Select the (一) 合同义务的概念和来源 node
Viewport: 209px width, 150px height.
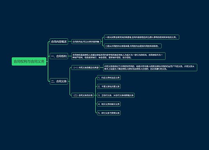click(x=86, y=67)
